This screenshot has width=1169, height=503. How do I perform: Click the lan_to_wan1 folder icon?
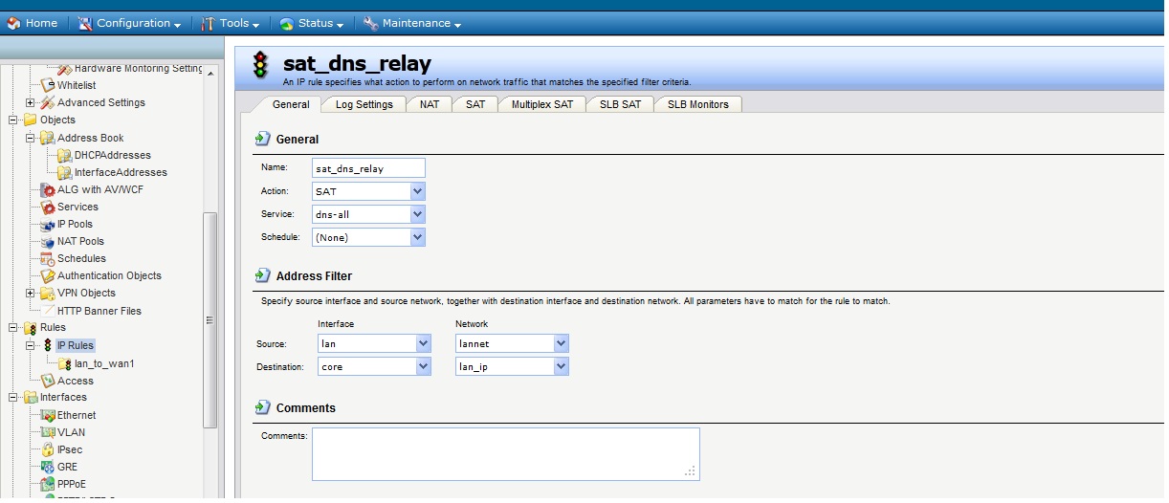pyautogui.click(x=65, y=363)
